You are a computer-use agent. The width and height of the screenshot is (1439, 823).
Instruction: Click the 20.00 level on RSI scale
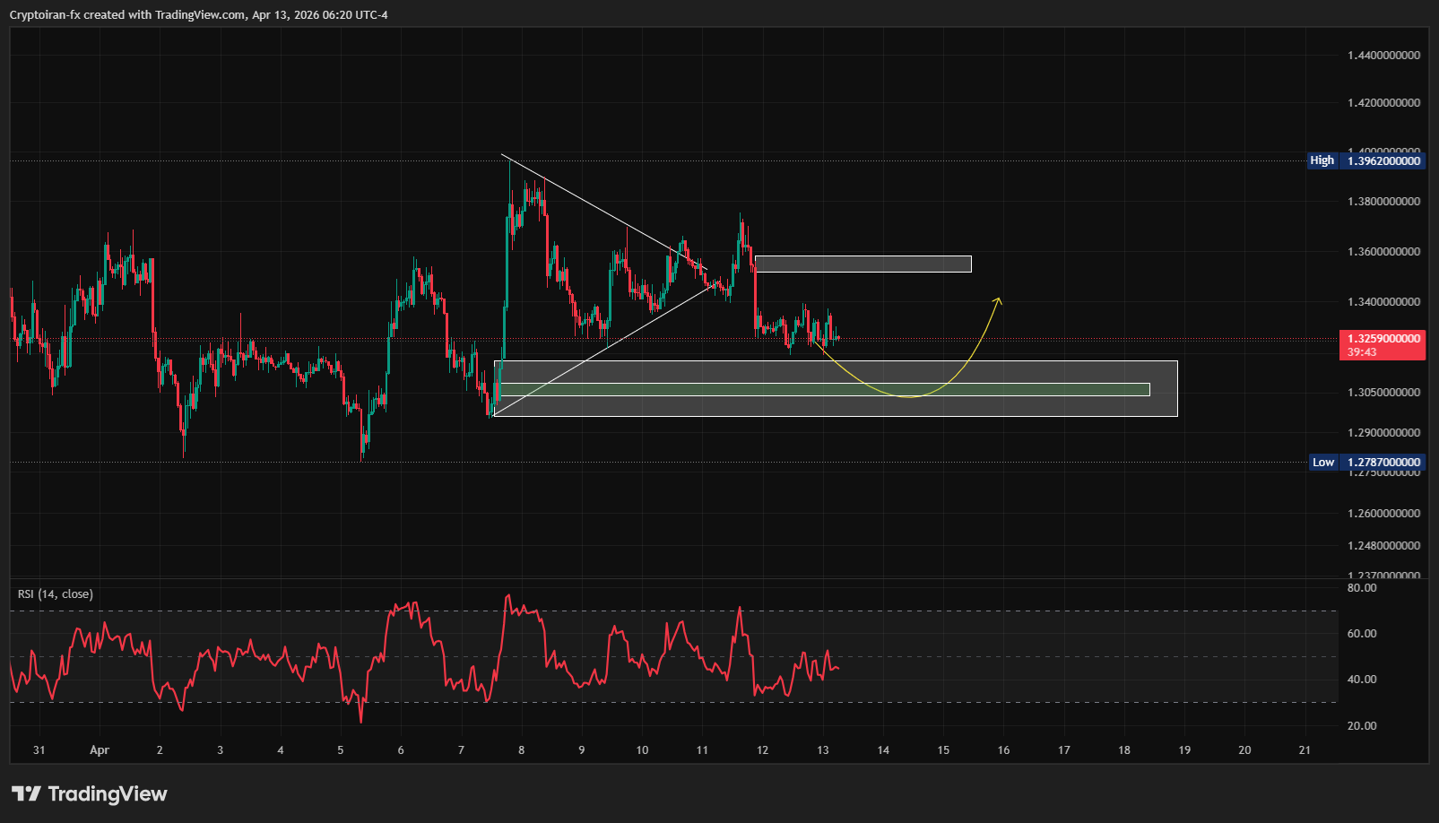[x=1362, y=726]
